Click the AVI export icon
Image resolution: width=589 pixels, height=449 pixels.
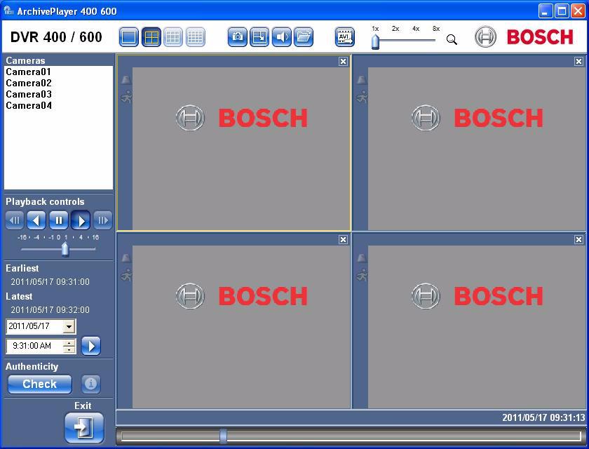[x=344, y=37]
